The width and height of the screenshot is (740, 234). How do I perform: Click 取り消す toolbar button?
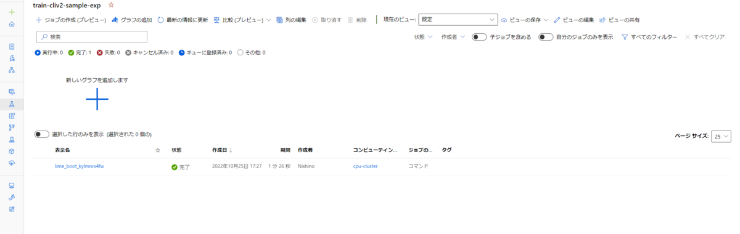[x=326, y=20]
